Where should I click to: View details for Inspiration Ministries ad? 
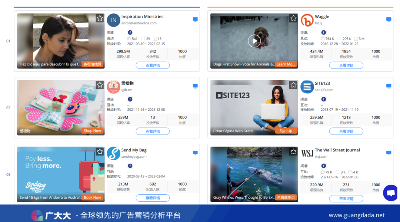coord(153,65)
